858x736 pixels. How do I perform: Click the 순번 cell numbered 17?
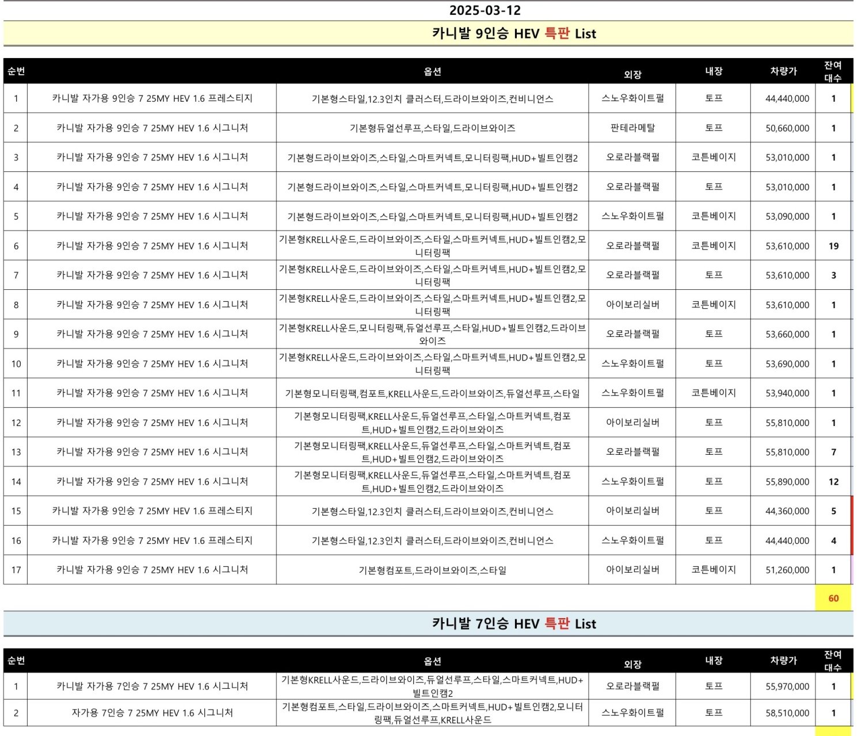pyautogui.click(x=16, y=570)
